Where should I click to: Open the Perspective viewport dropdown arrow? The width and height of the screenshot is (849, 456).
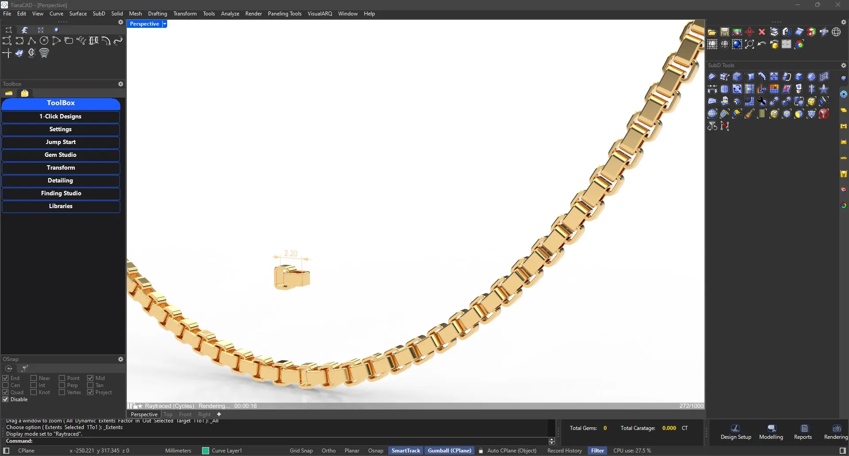coord(164,24)
